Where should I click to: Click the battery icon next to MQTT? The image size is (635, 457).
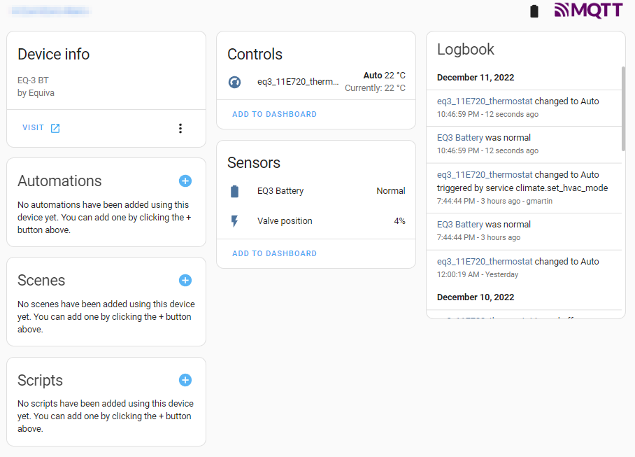534,11
